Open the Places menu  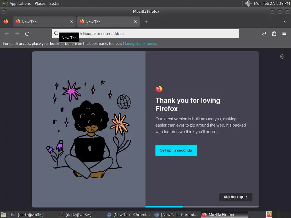[40, 3]
